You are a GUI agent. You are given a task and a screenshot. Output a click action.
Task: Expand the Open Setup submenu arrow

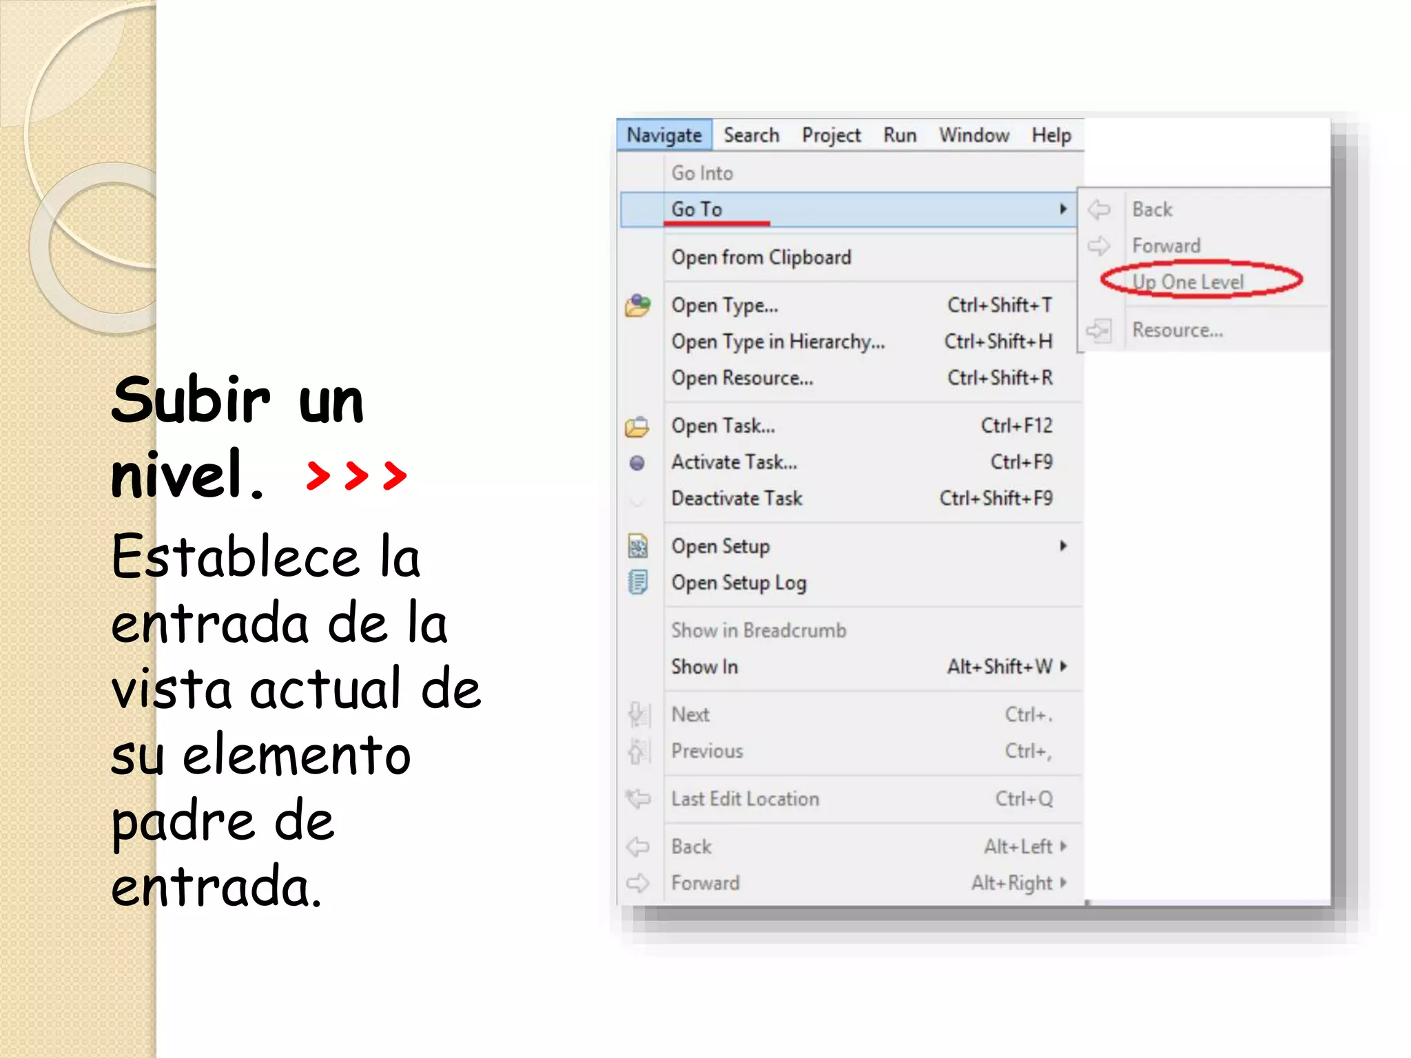tap(1063, 546)
